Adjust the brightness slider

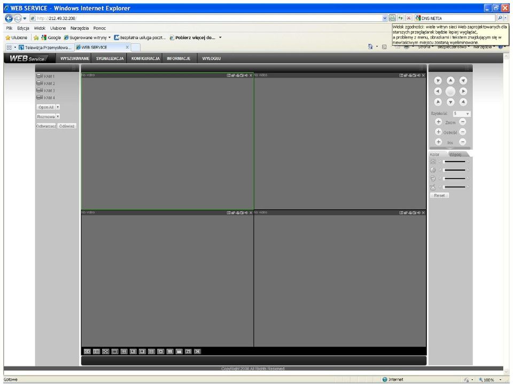click(454, 162)
